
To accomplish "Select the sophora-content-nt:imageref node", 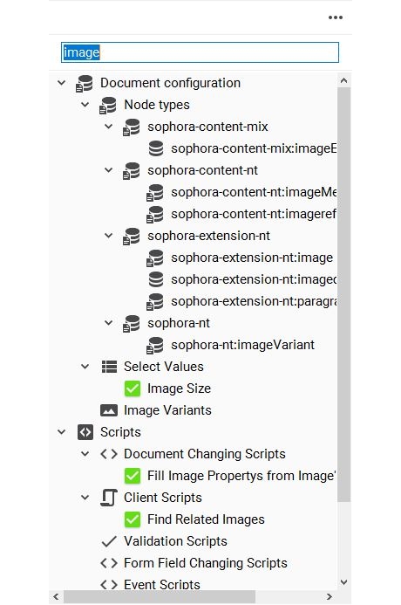I will [x=254, y=214].
